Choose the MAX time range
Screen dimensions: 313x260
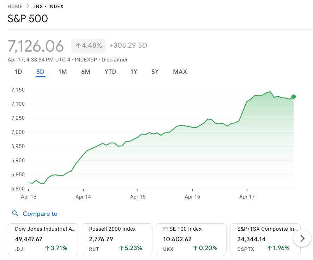pos(180,72)
